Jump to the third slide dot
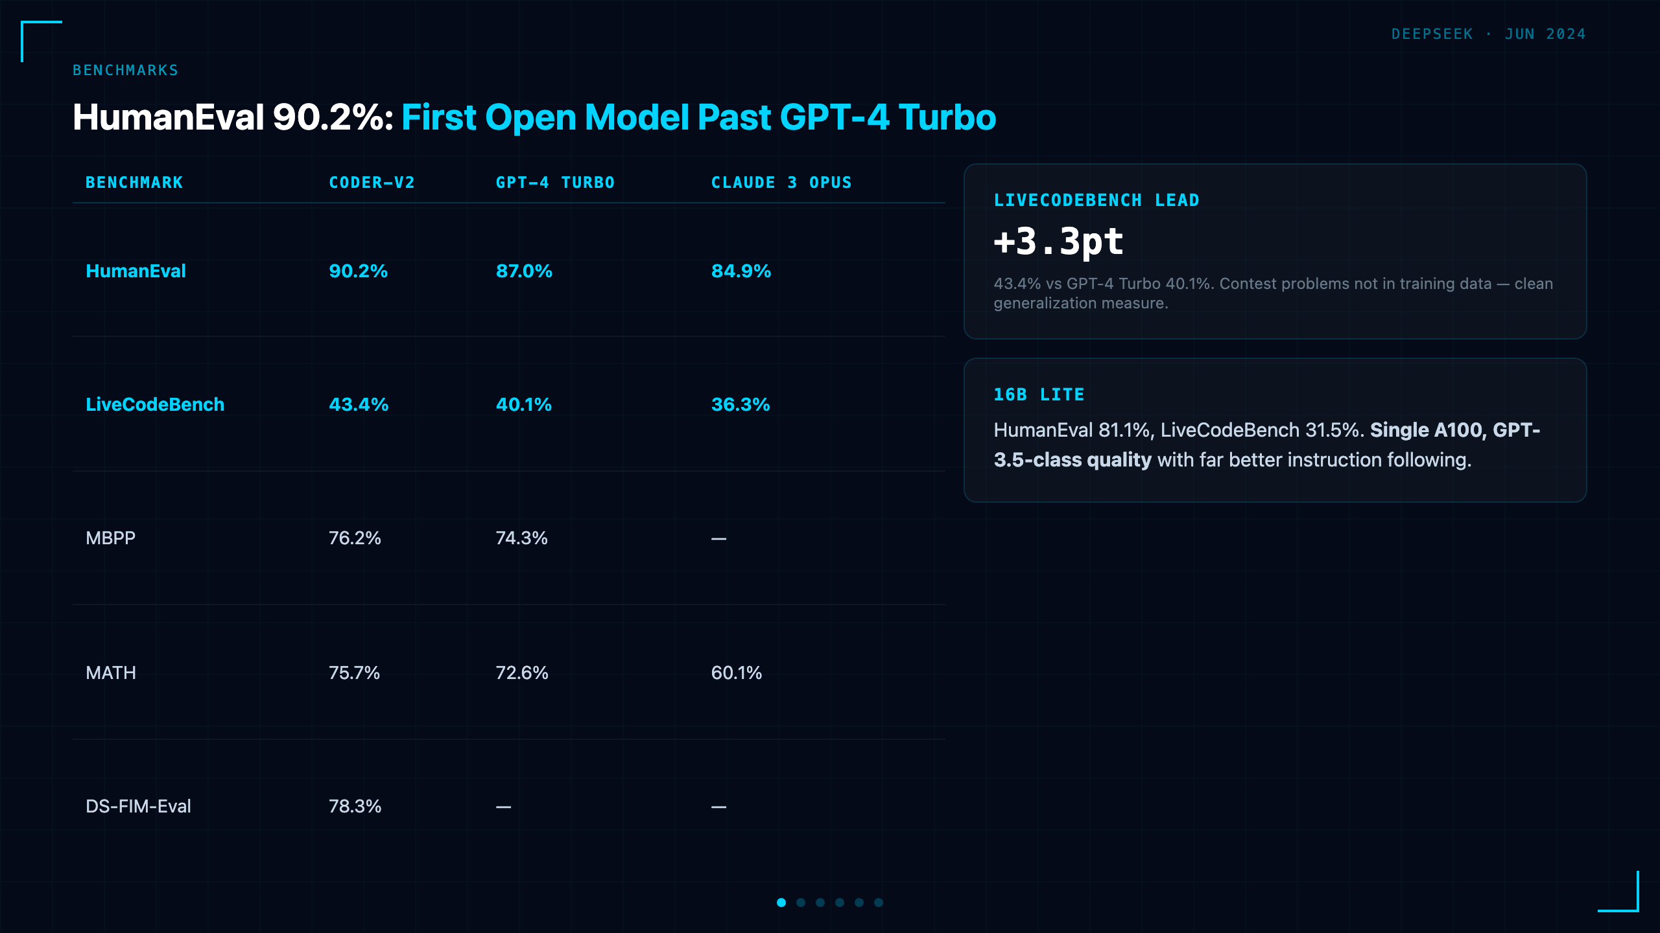The height and width of the screenshot is (933, 1660). [820, 903]
